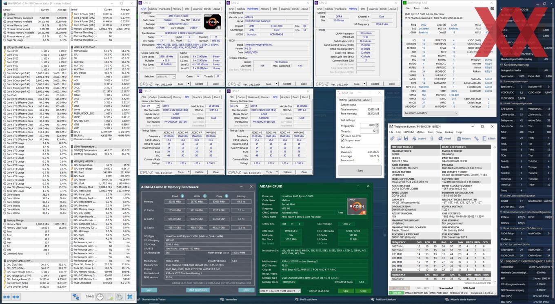This screenshot has width=555, height=304.
Task: Click info icon next to Write column
Action: pyautogui.click(x=205, y=196)
